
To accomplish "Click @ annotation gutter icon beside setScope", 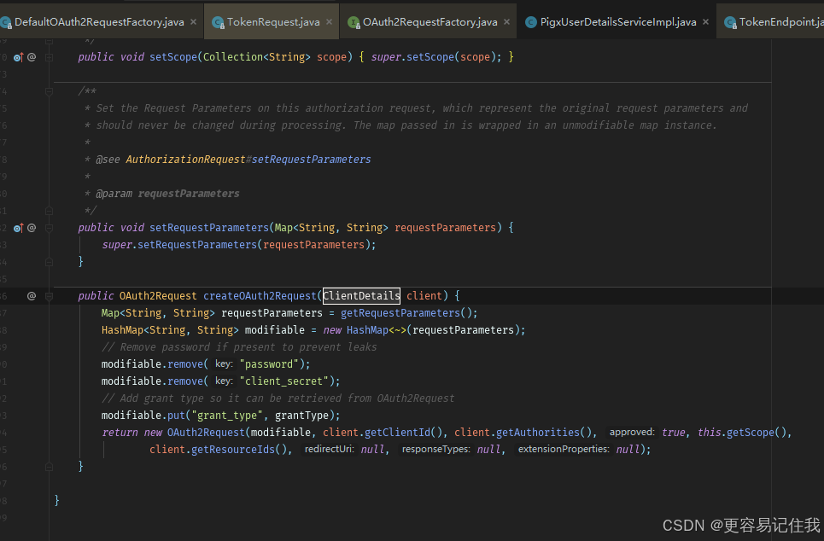I will (32, 56).
